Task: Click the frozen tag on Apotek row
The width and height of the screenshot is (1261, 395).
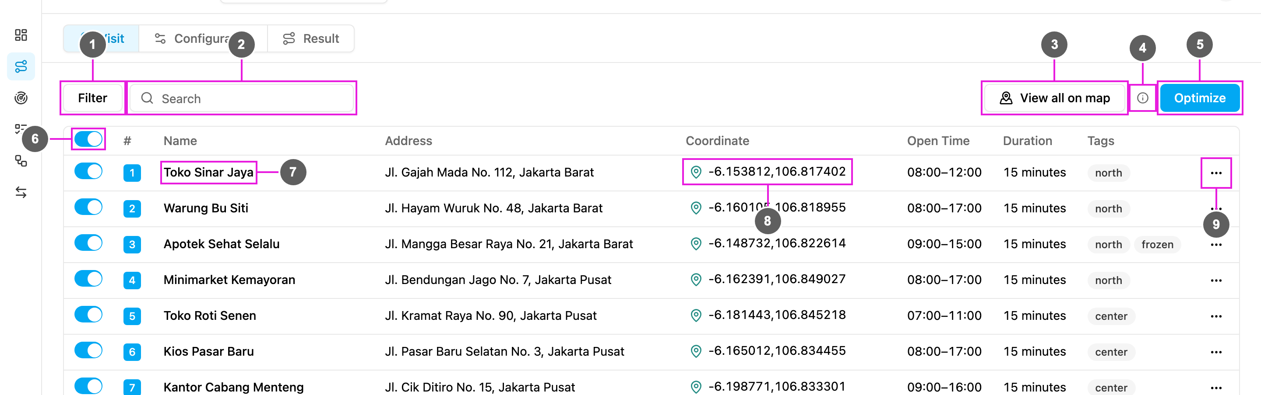Action: coord(1157,244)
